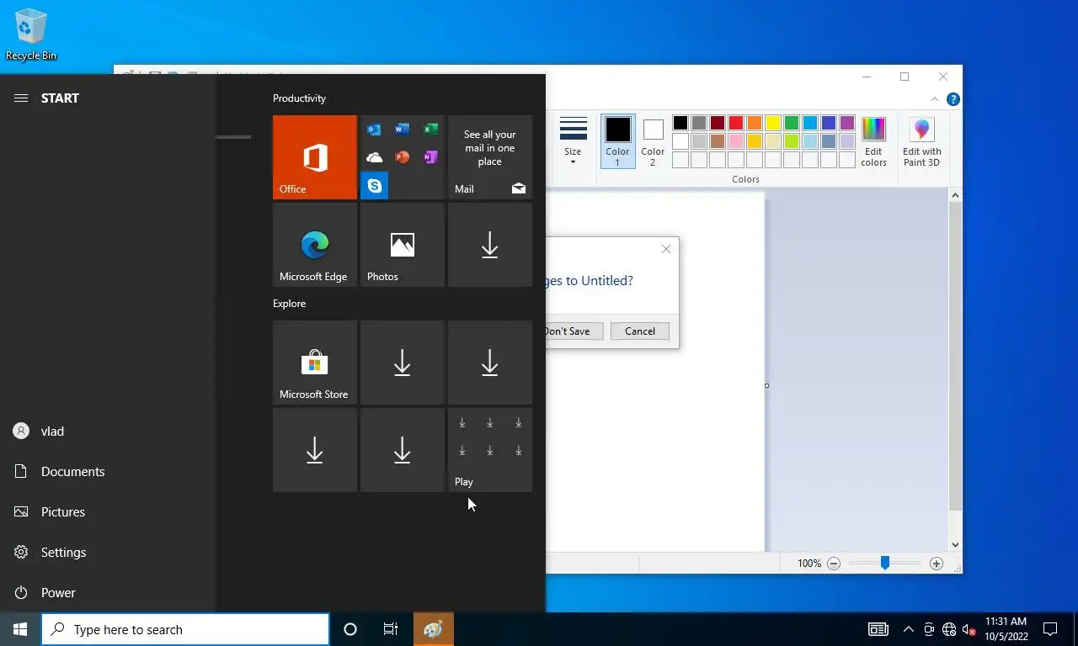Click the Productivity group header
The image size is (1078, 646).
click(299, 98)
